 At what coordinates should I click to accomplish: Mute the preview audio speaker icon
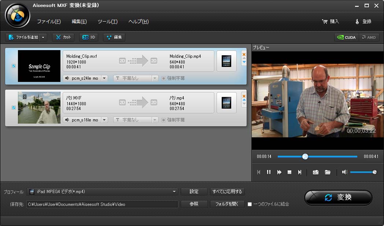coord(344,172)
